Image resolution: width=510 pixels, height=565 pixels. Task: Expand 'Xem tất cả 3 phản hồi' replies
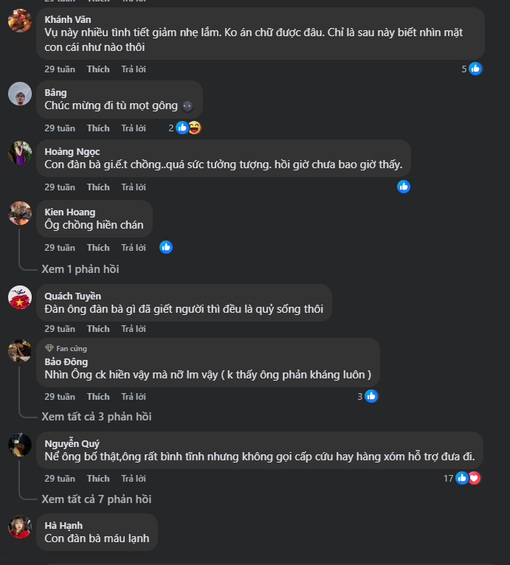(x=97, y=417)
